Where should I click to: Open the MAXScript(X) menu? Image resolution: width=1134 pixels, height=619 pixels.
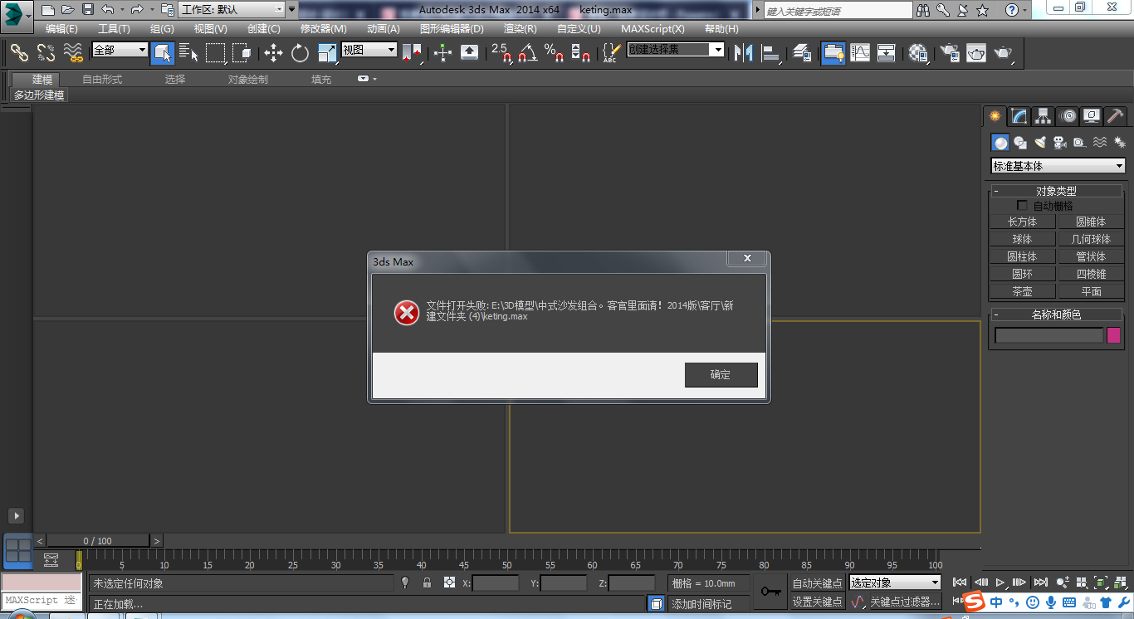tap(653, 28)
